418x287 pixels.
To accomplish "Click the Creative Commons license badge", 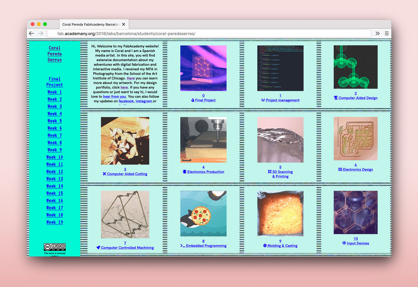I will pos(55,247).
